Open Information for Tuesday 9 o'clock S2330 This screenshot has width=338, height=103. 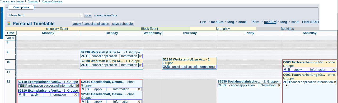coord(129,56)
